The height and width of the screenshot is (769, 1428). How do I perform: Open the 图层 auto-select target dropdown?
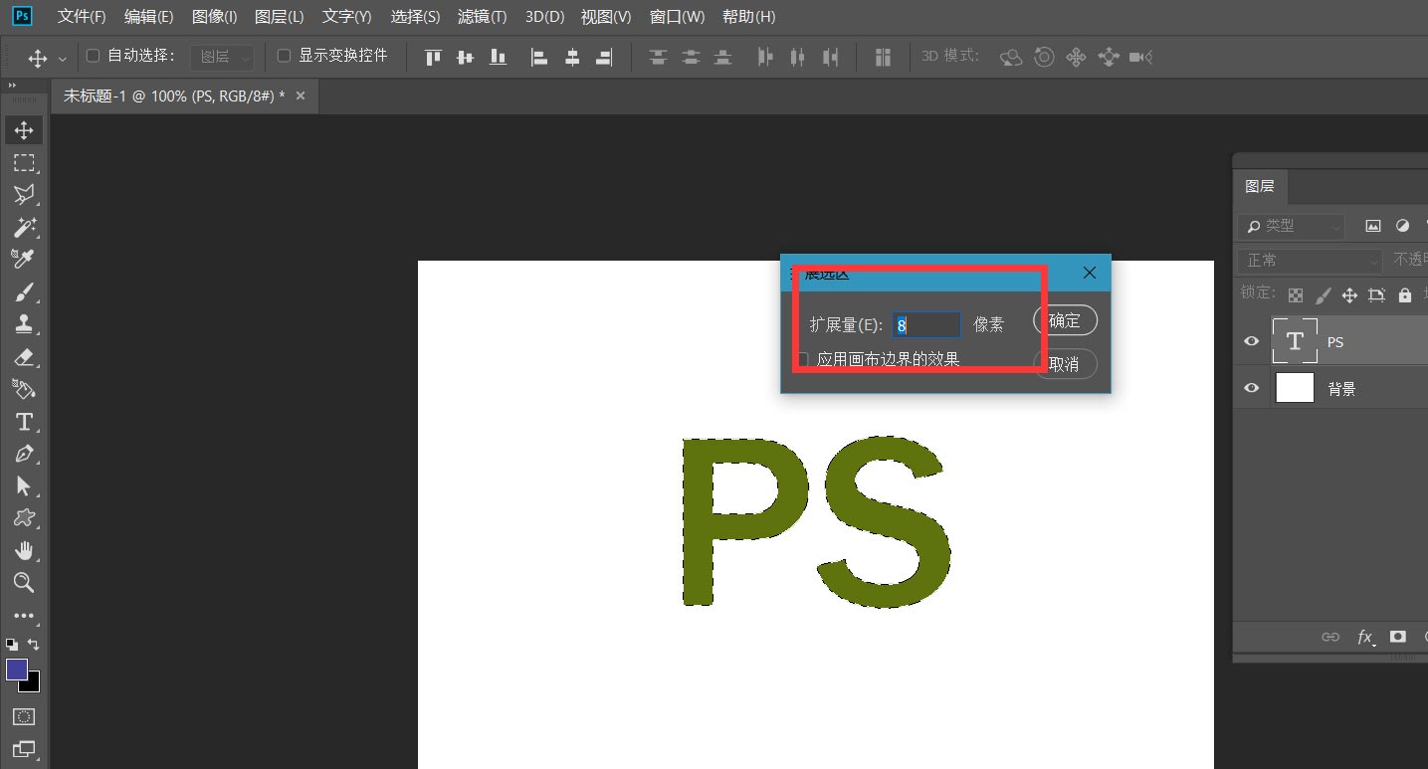(222, 57)
